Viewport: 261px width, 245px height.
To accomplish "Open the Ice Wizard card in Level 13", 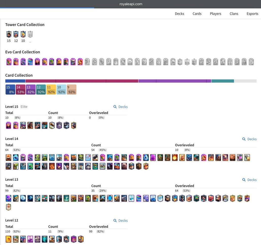I will click(160, 198).
